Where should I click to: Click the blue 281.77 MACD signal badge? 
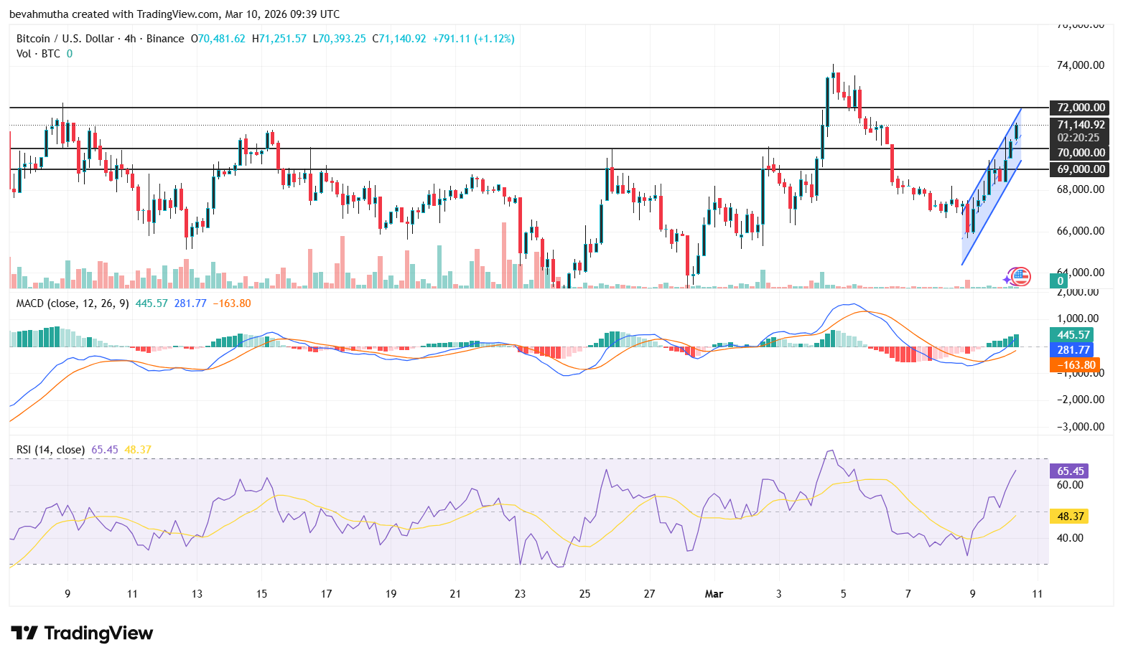coord(1071,350)
